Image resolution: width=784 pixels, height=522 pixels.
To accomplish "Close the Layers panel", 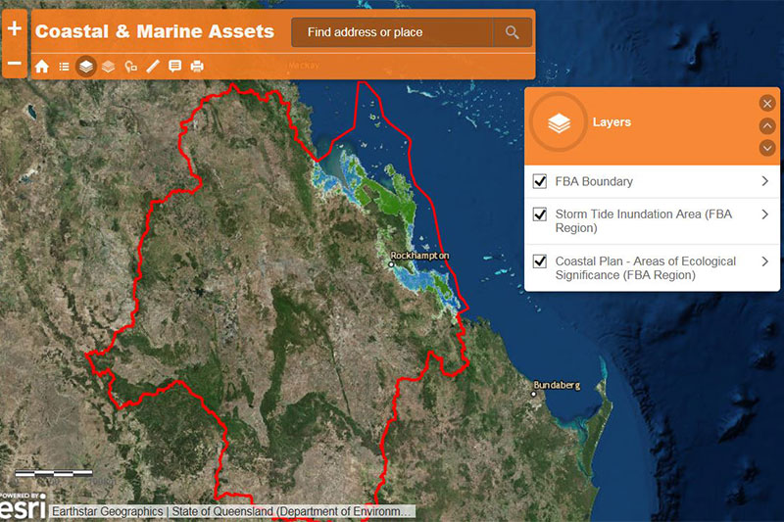I will (767, 104).
